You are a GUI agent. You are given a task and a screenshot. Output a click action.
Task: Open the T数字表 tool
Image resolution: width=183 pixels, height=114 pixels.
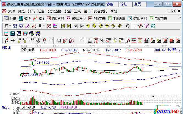tap(158, 19)
